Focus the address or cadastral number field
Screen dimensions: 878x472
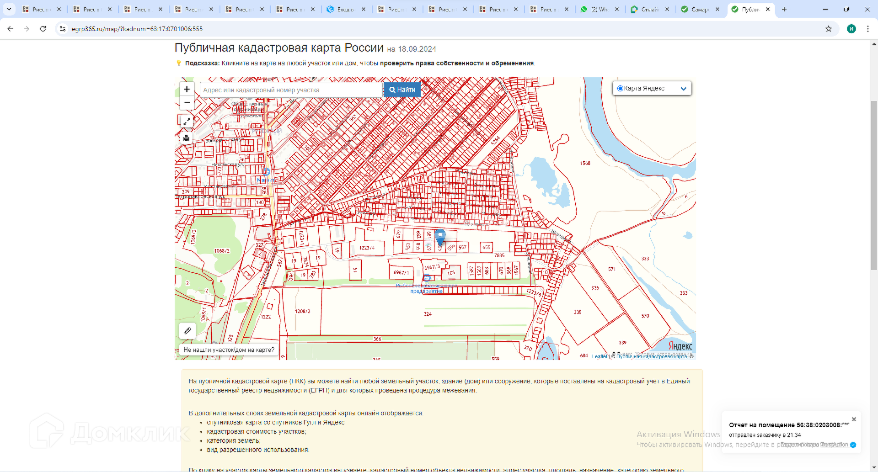291,90
